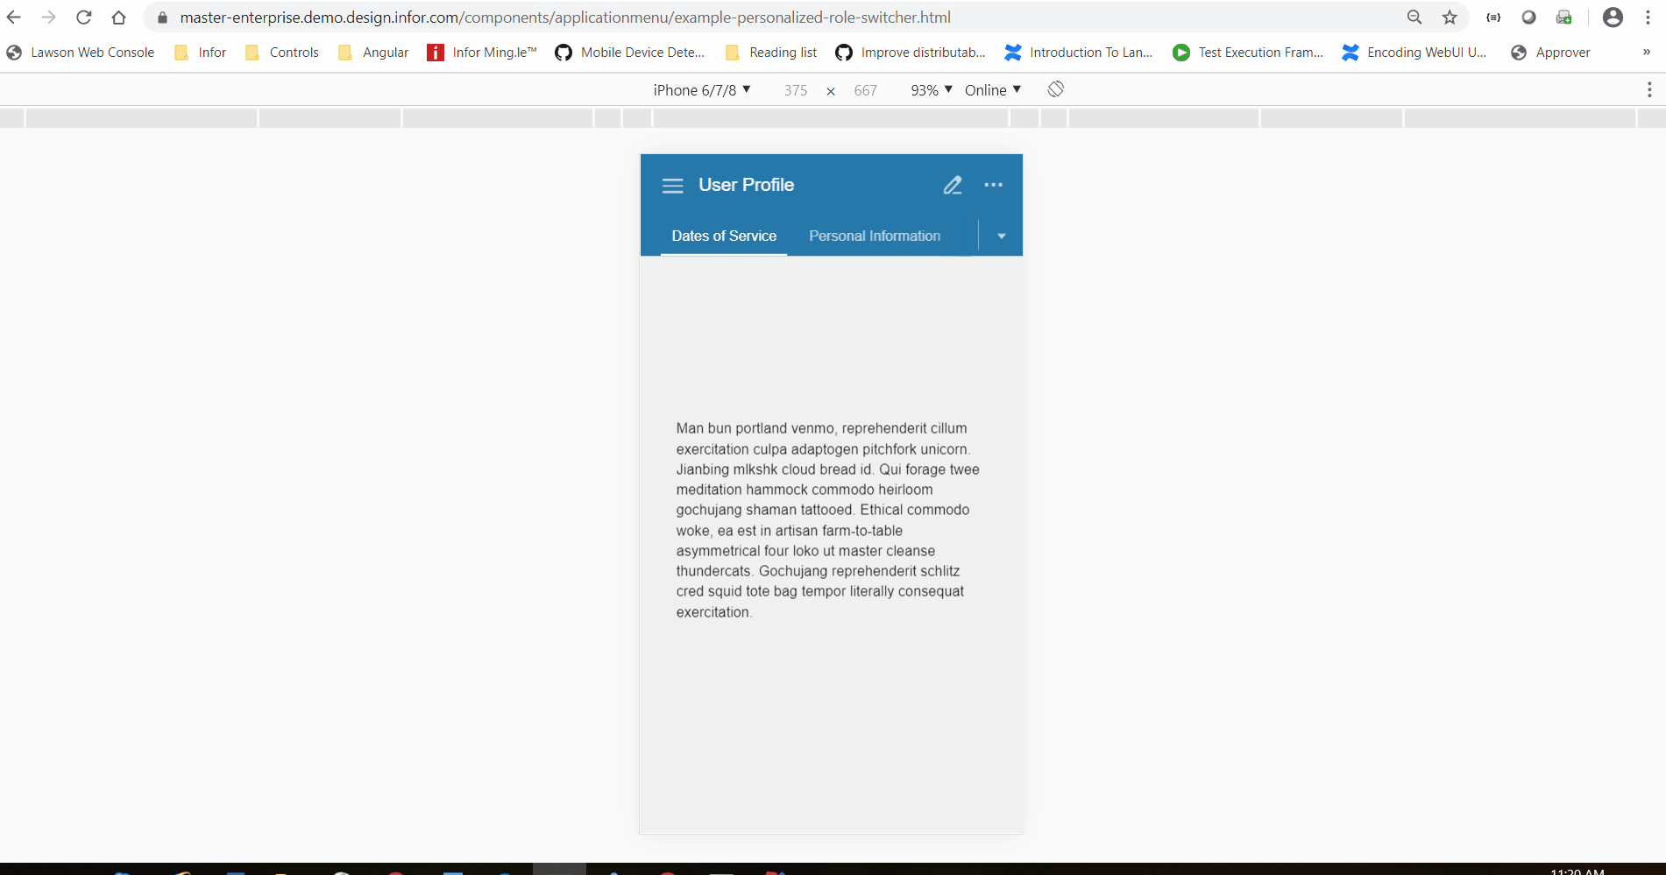Switch to the Dates of Service tab
The image size is (1666, 875).
(x=724, y=236)
